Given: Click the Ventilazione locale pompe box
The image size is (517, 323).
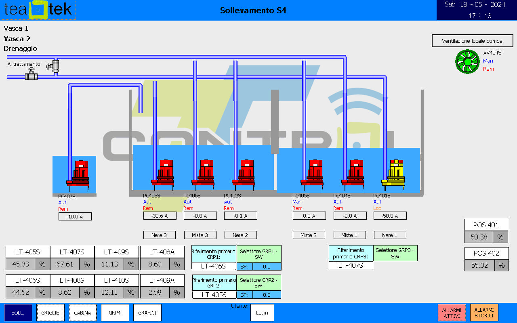Looking at the screenshot, I should pos(472,41).
